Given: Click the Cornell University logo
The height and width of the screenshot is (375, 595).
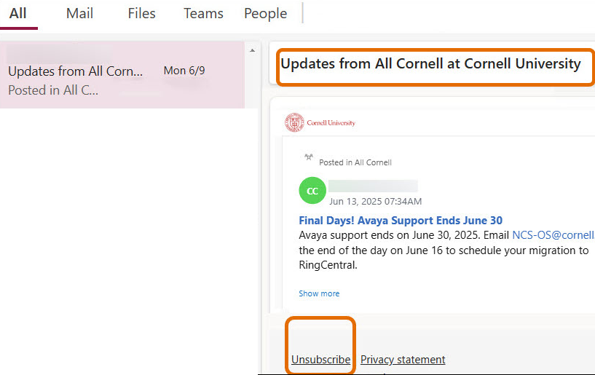Looking at the screenshot, I should [x=320, y=122].
